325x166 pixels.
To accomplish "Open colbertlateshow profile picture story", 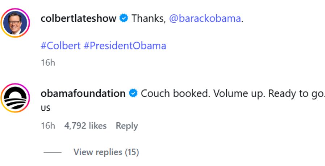I will pos(15,22).
